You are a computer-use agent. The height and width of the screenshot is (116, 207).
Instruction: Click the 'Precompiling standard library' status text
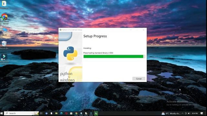point(98,53)
